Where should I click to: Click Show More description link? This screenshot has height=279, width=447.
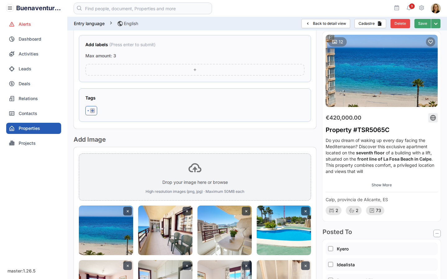click(x=382, y=185)
